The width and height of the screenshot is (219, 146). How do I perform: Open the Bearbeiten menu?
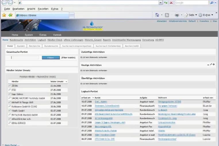click(18, 9)
